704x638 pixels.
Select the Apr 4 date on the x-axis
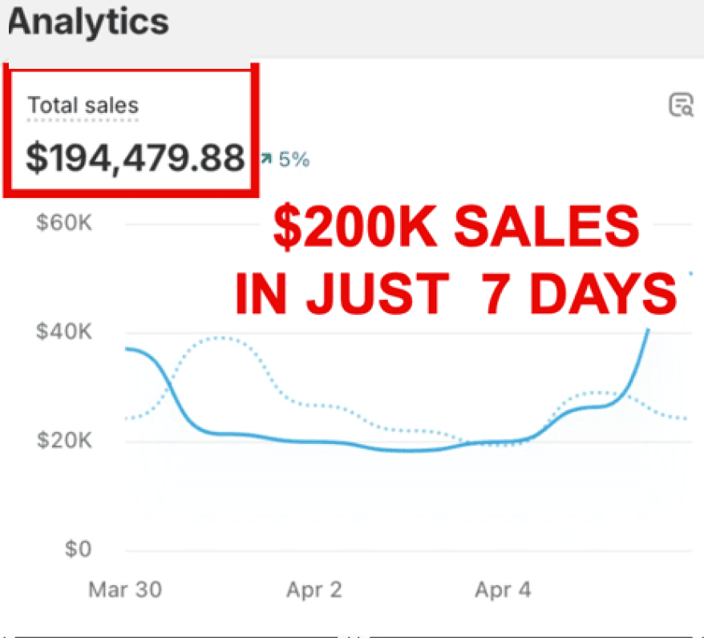click(x=503, y=591)
